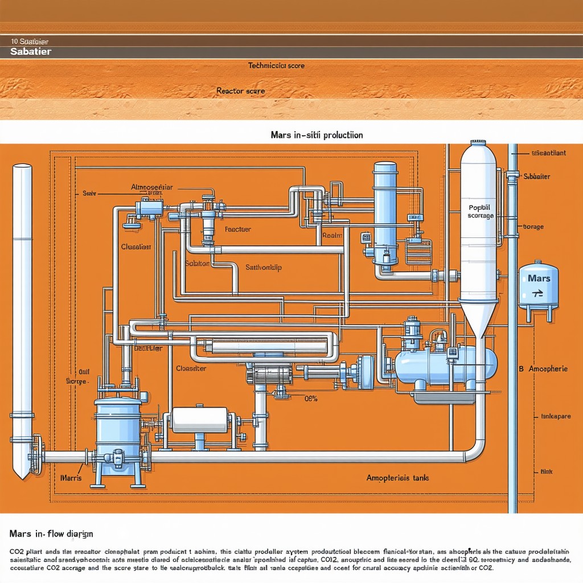583x583 pixels.
Task: Select the 'Mars in-sitii production' diagram title
Action: point(317,135)
